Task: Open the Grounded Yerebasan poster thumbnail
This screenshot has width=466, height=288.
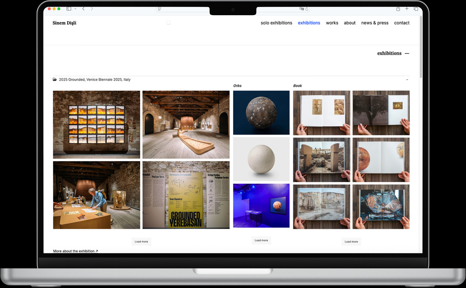Action: coord(186,195)
